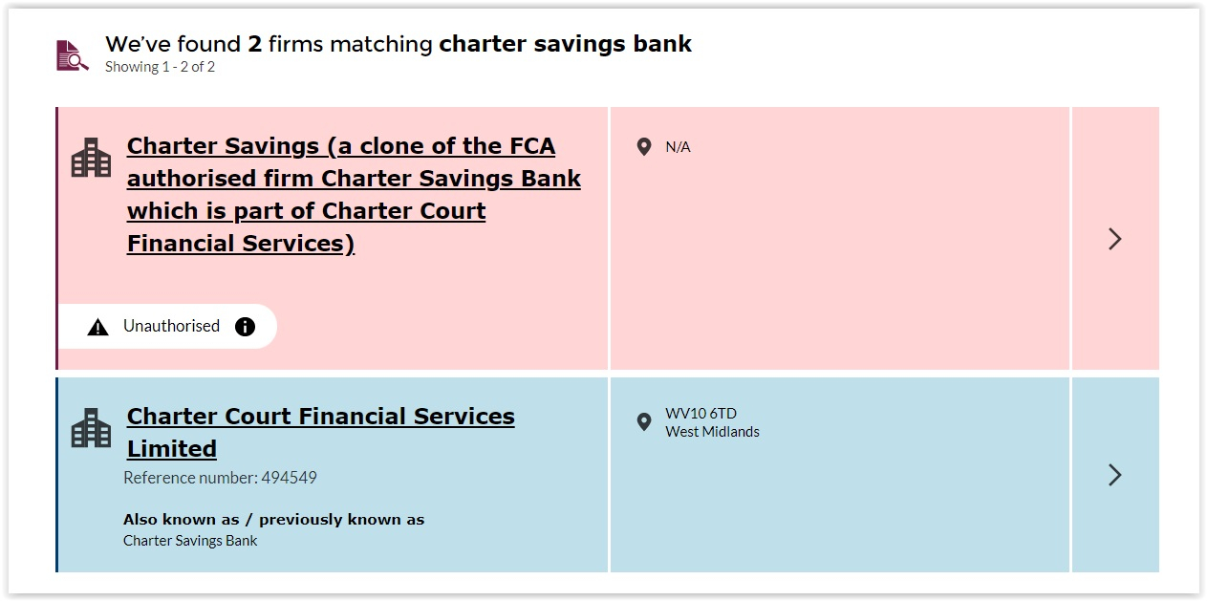The image size is (1207, 601).
Task: Click the N/A location text
Action: pos(678,147)
